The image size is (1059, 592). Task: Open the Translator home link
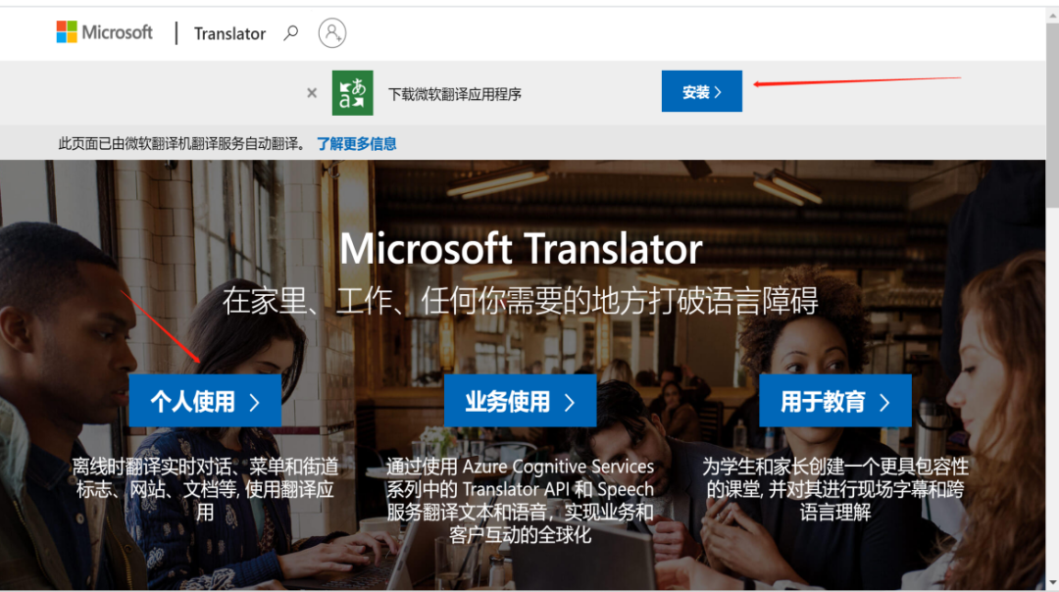coord(229,33)
